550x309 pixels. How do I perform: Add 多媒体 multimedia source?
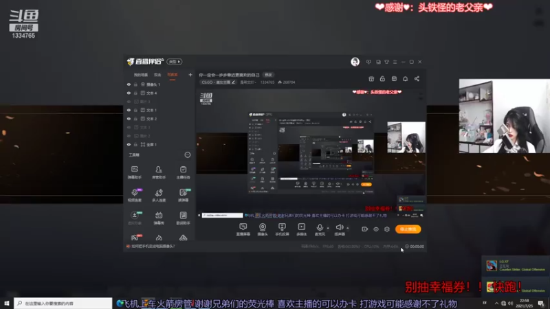click(x=302, y=229)
